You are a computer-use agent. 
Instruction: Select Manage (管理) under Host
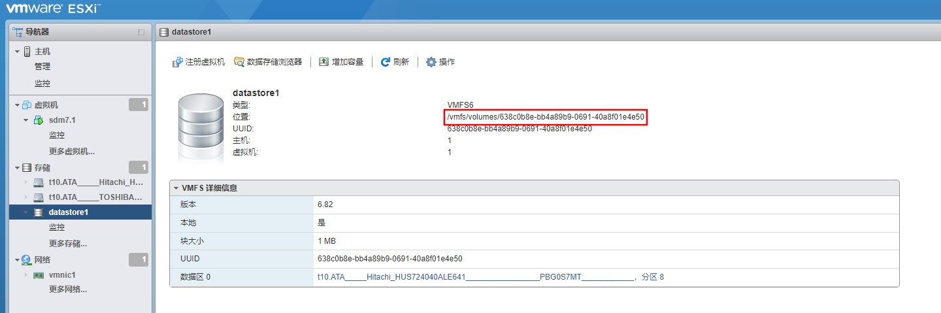pyautogui.click(x=42, y=67)
